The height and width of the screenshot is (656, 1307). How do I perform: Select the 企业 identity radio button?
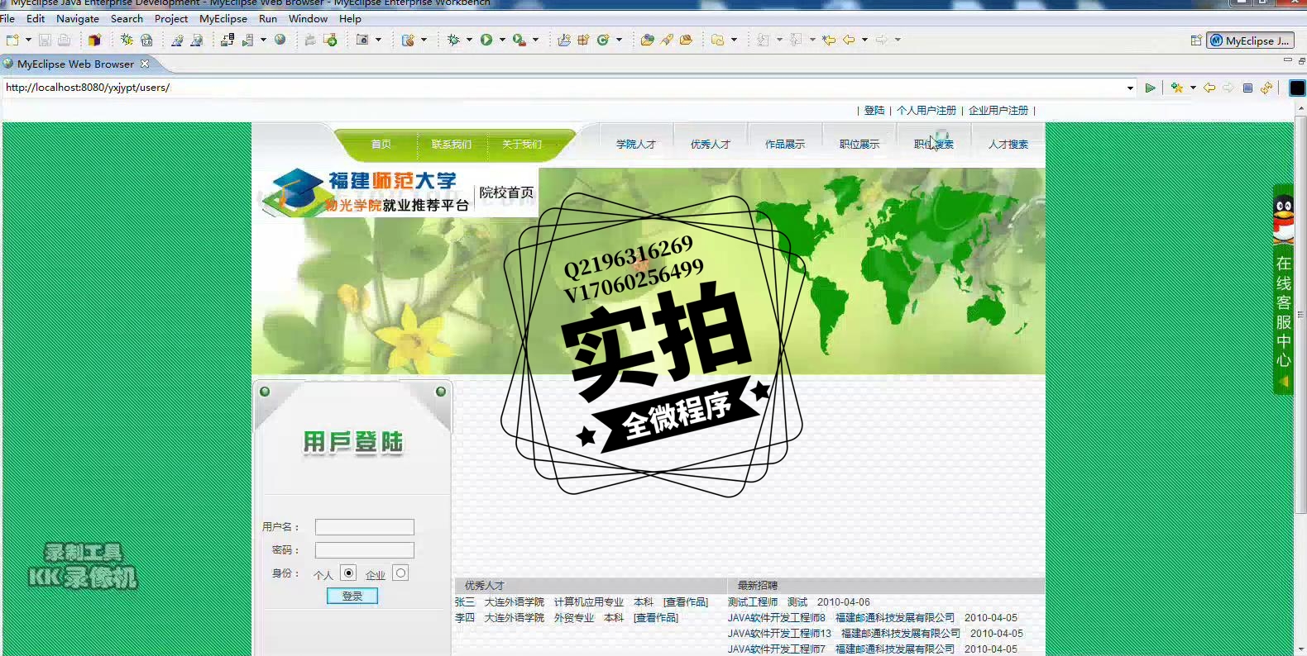(400, 573)
